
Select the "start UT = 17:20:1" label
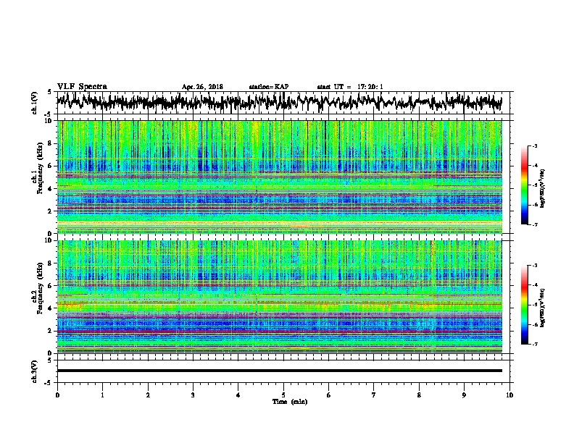(350, 87)
